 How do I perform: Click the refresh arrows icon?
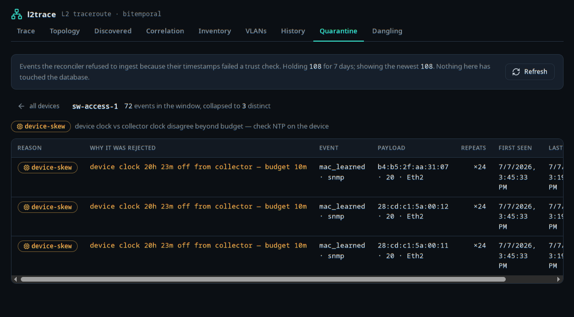[x=516, y=72]
